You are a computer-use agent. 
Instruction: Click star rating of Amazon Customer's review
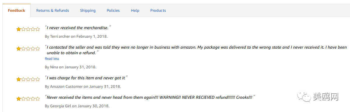pos(28,79)
